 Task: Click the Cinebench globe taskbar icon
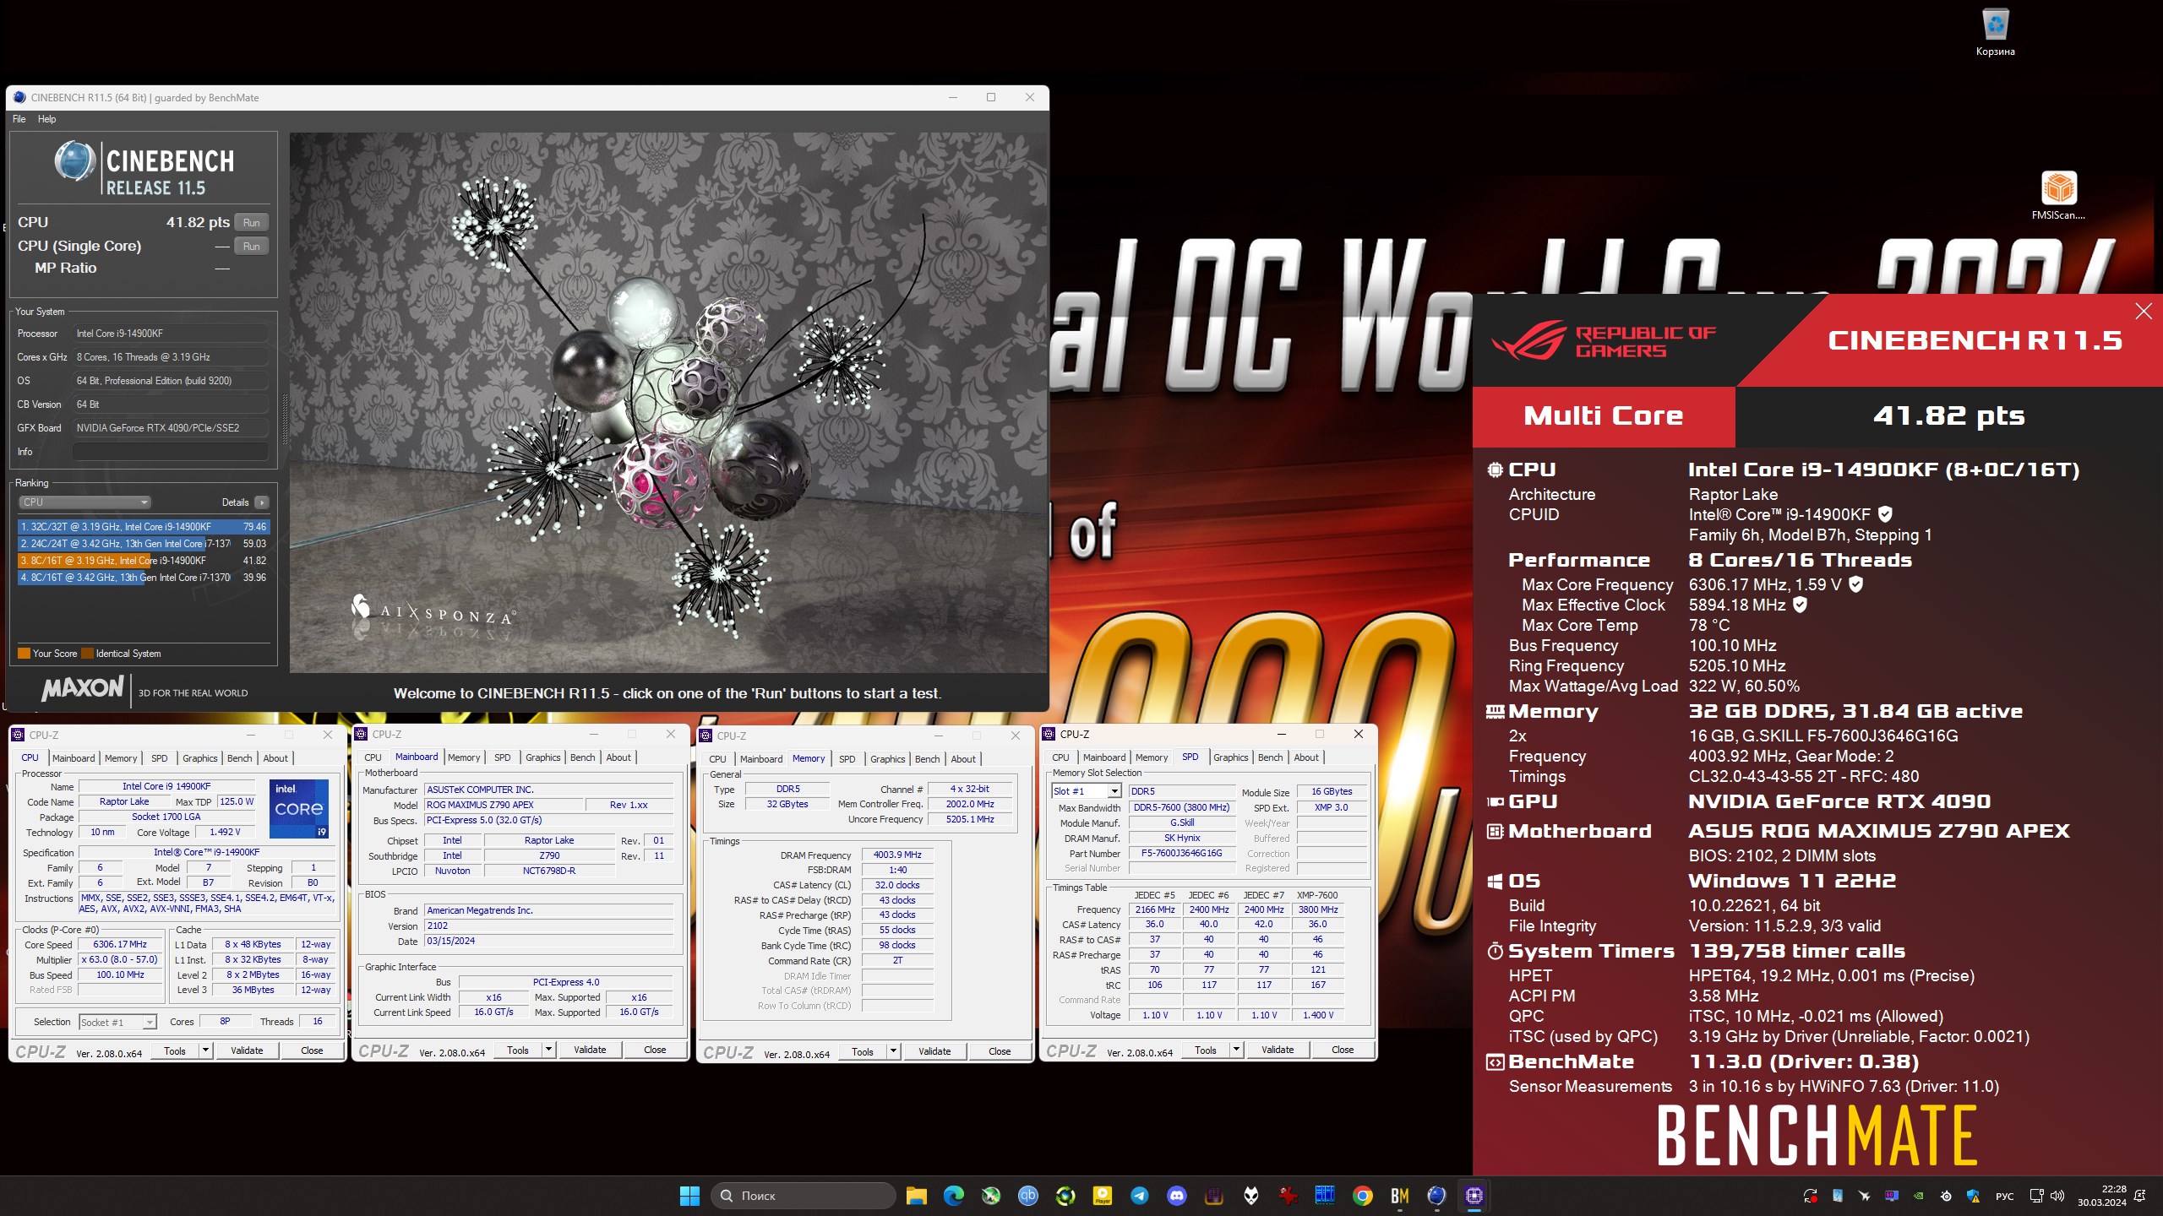[1436, 1196]
